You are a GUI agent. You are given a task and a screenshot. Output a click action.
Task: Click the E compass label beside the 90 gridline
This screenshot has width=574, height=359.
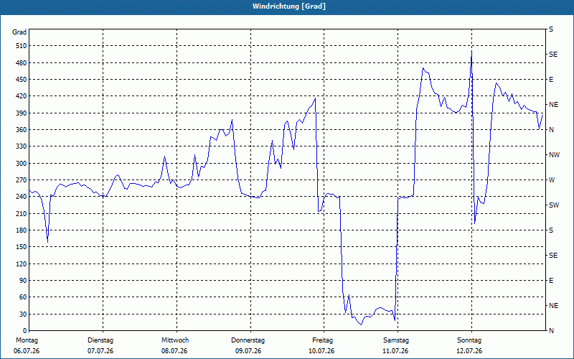(x=551, y=281)
